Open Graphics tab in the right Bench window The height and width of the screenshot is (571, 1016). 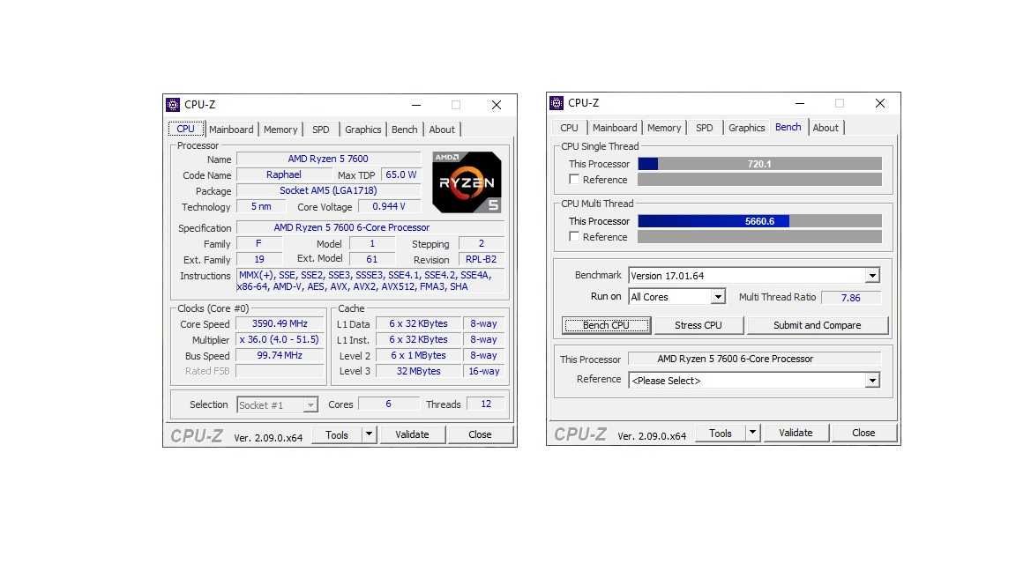(x=746, y=128)
